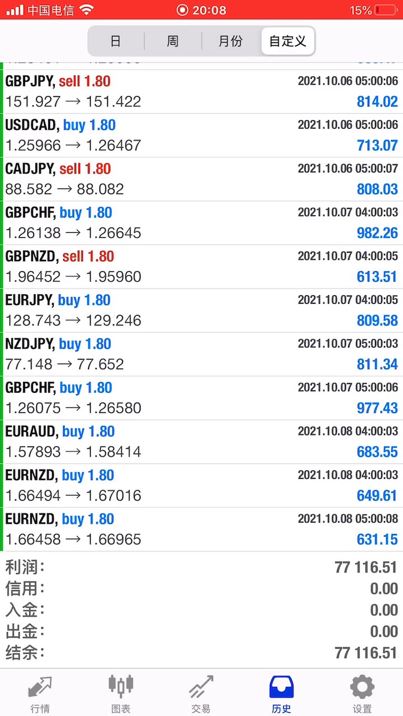Viewport: 403px width, 716px height.
Task: Tap the Wi-Fi icon in status bar
Action: pyautogui.click(x=86, y=10)
